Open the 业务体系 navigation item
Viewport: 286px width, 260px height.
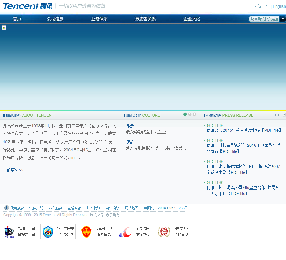point(99,19)
